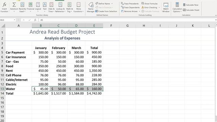Select Car - Gas total 185.00
This screenshot has width=217, height=122.
click(x=94, y=62)
